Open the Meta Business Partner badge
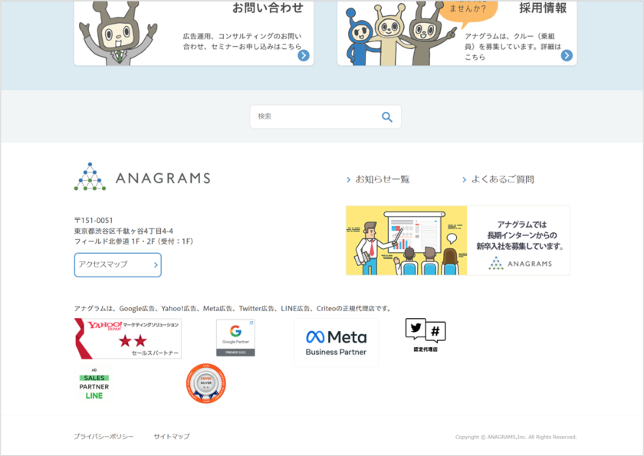 pyautogui.click(x=336, y=343)
